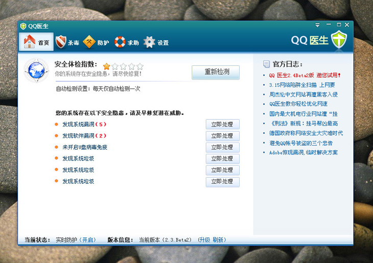Click 立即处理 for 未开启U盘病毒免疫
Image resolution: width=373 pixels, height=263 pixels.
coord(222,148)
